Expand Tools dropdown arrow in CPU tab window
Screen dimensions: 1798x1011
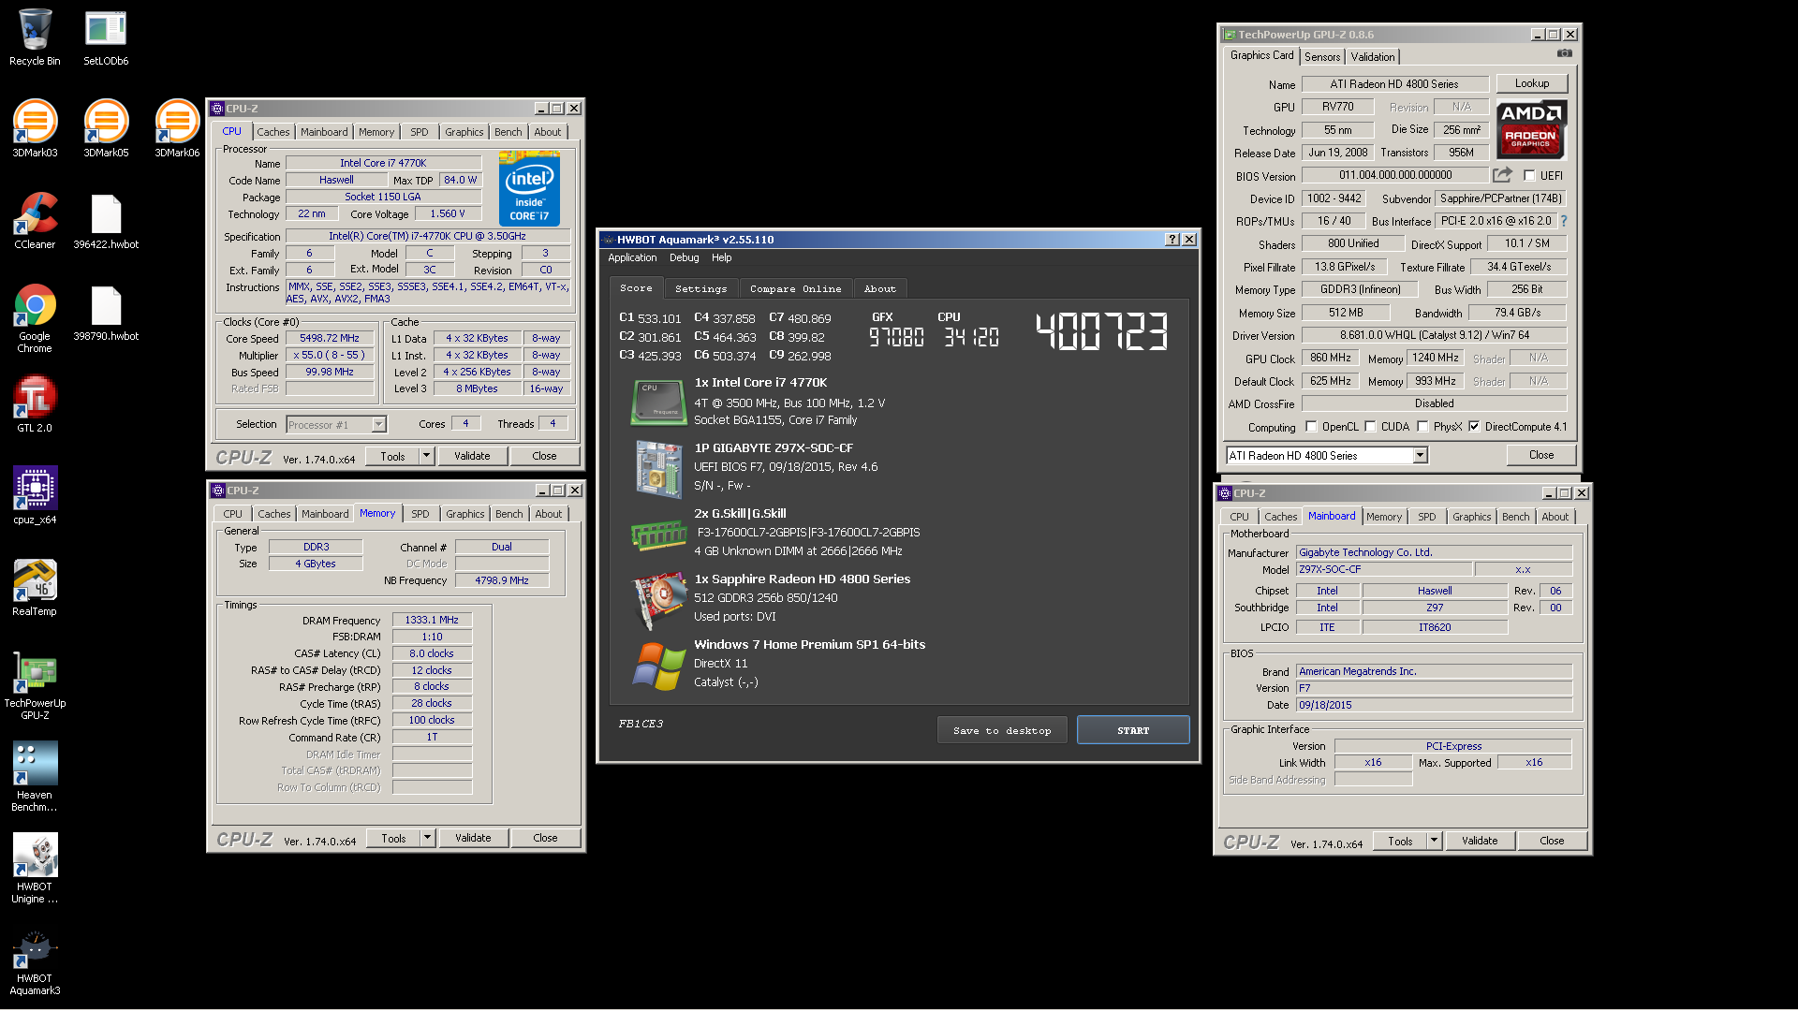pos(426,456)
